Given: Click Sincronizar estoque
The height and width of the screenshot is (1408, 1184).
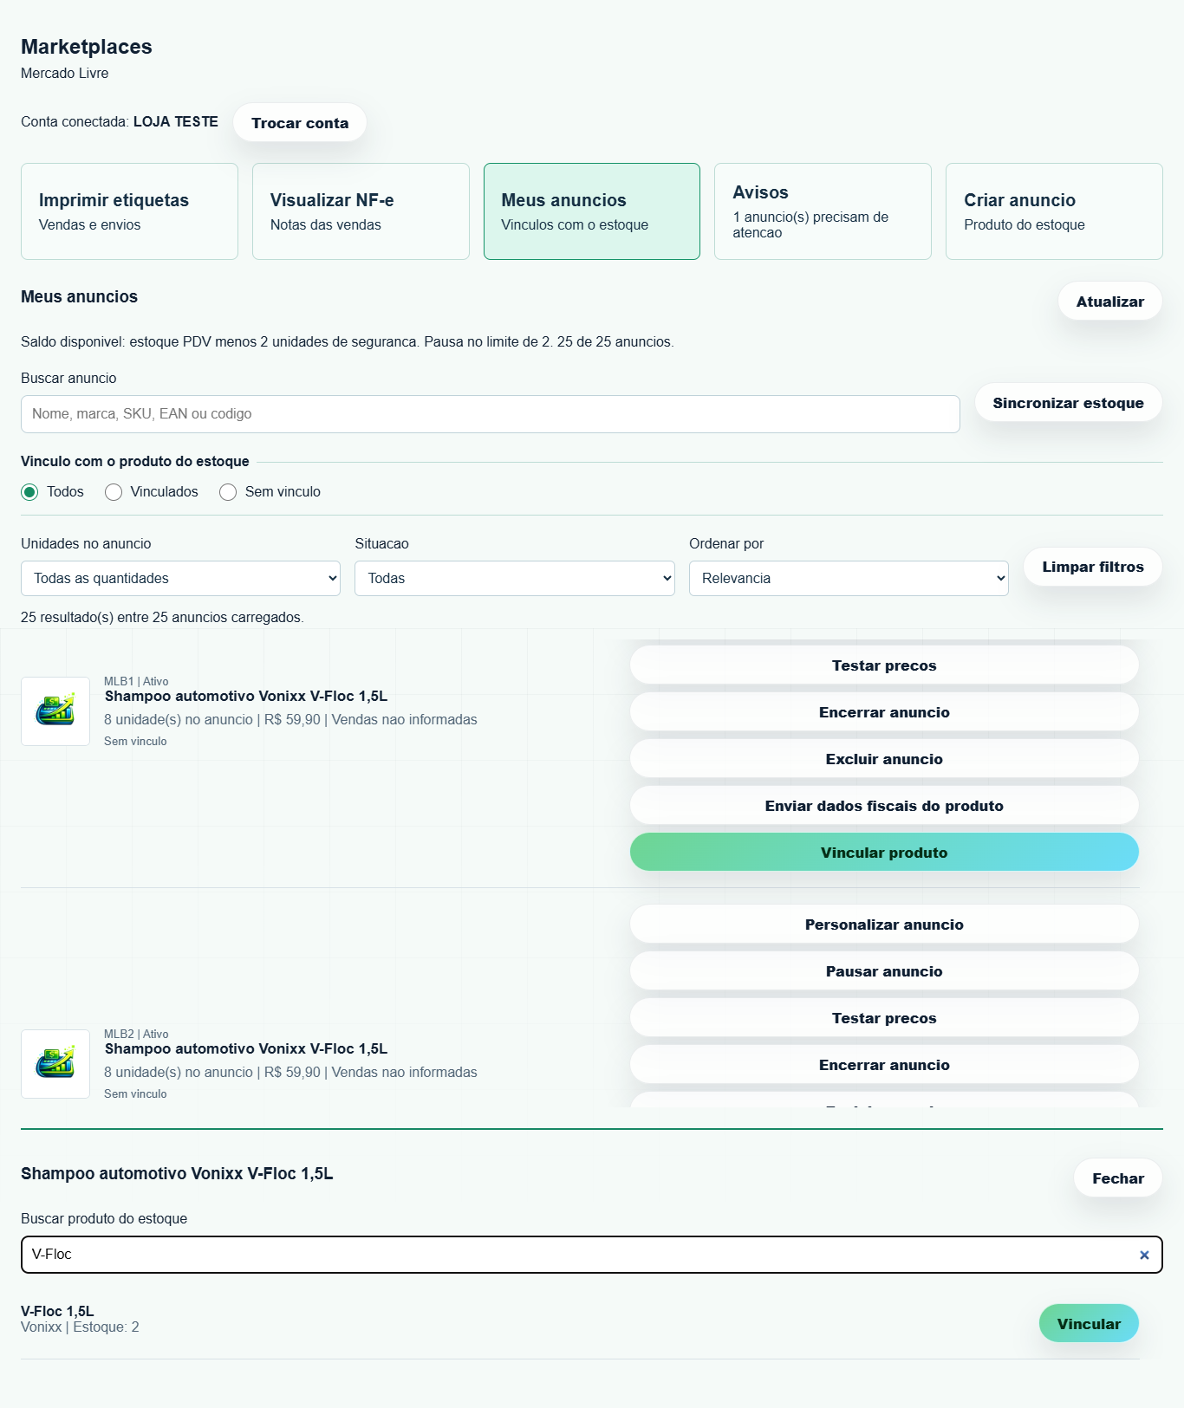Looking at the screenshot, I should point(1069,403).
